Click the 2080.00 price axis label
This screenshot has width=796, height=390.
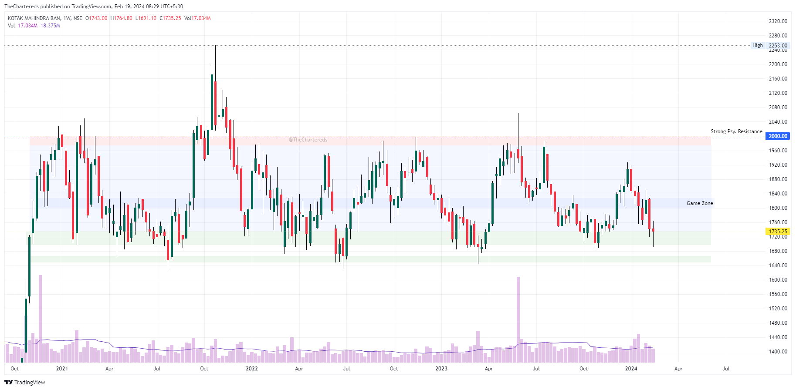pos(778,108)
